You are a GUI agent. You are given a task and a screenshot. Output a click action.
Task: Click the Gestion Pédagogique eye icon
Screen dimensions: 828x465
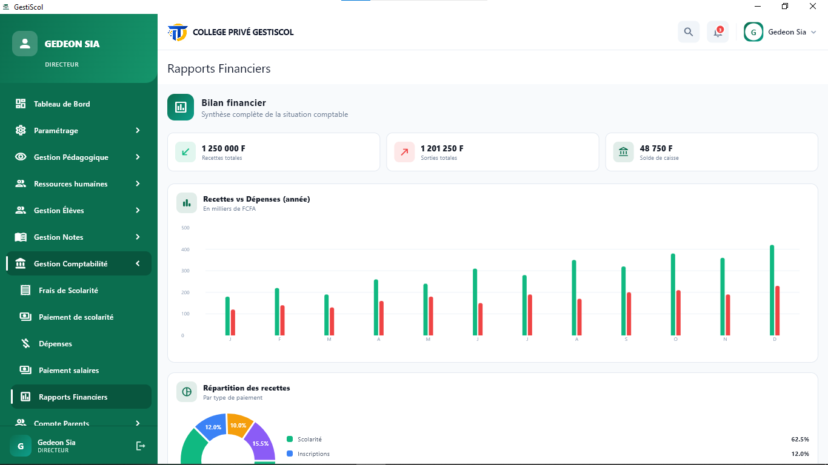click(x=21, y=157)
